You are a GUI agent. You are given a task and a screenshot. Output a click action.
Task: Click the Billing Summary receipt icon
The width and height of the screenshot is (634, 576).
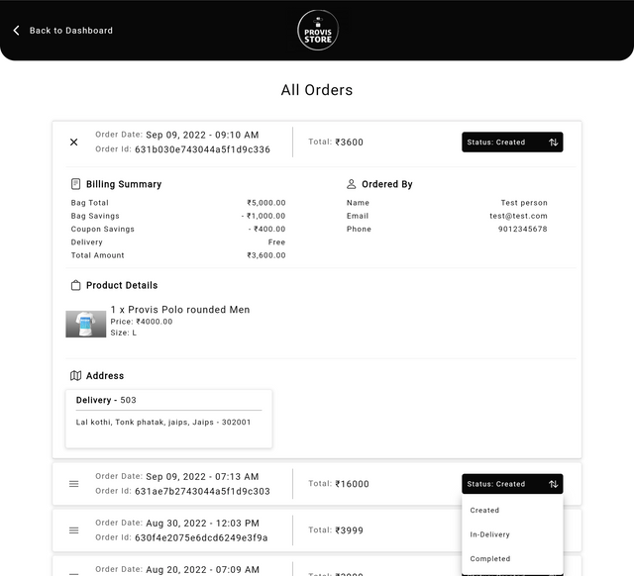coord(76,184)
